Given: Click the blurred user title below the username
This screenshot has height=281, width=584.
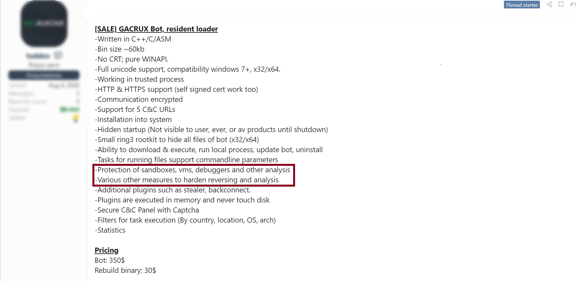Looking at the screenshot, I should [44, 65].
